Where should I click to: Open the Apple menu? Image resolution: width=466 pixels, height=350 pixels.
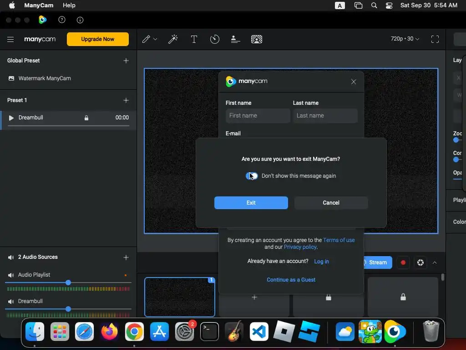tap(12, 5)
